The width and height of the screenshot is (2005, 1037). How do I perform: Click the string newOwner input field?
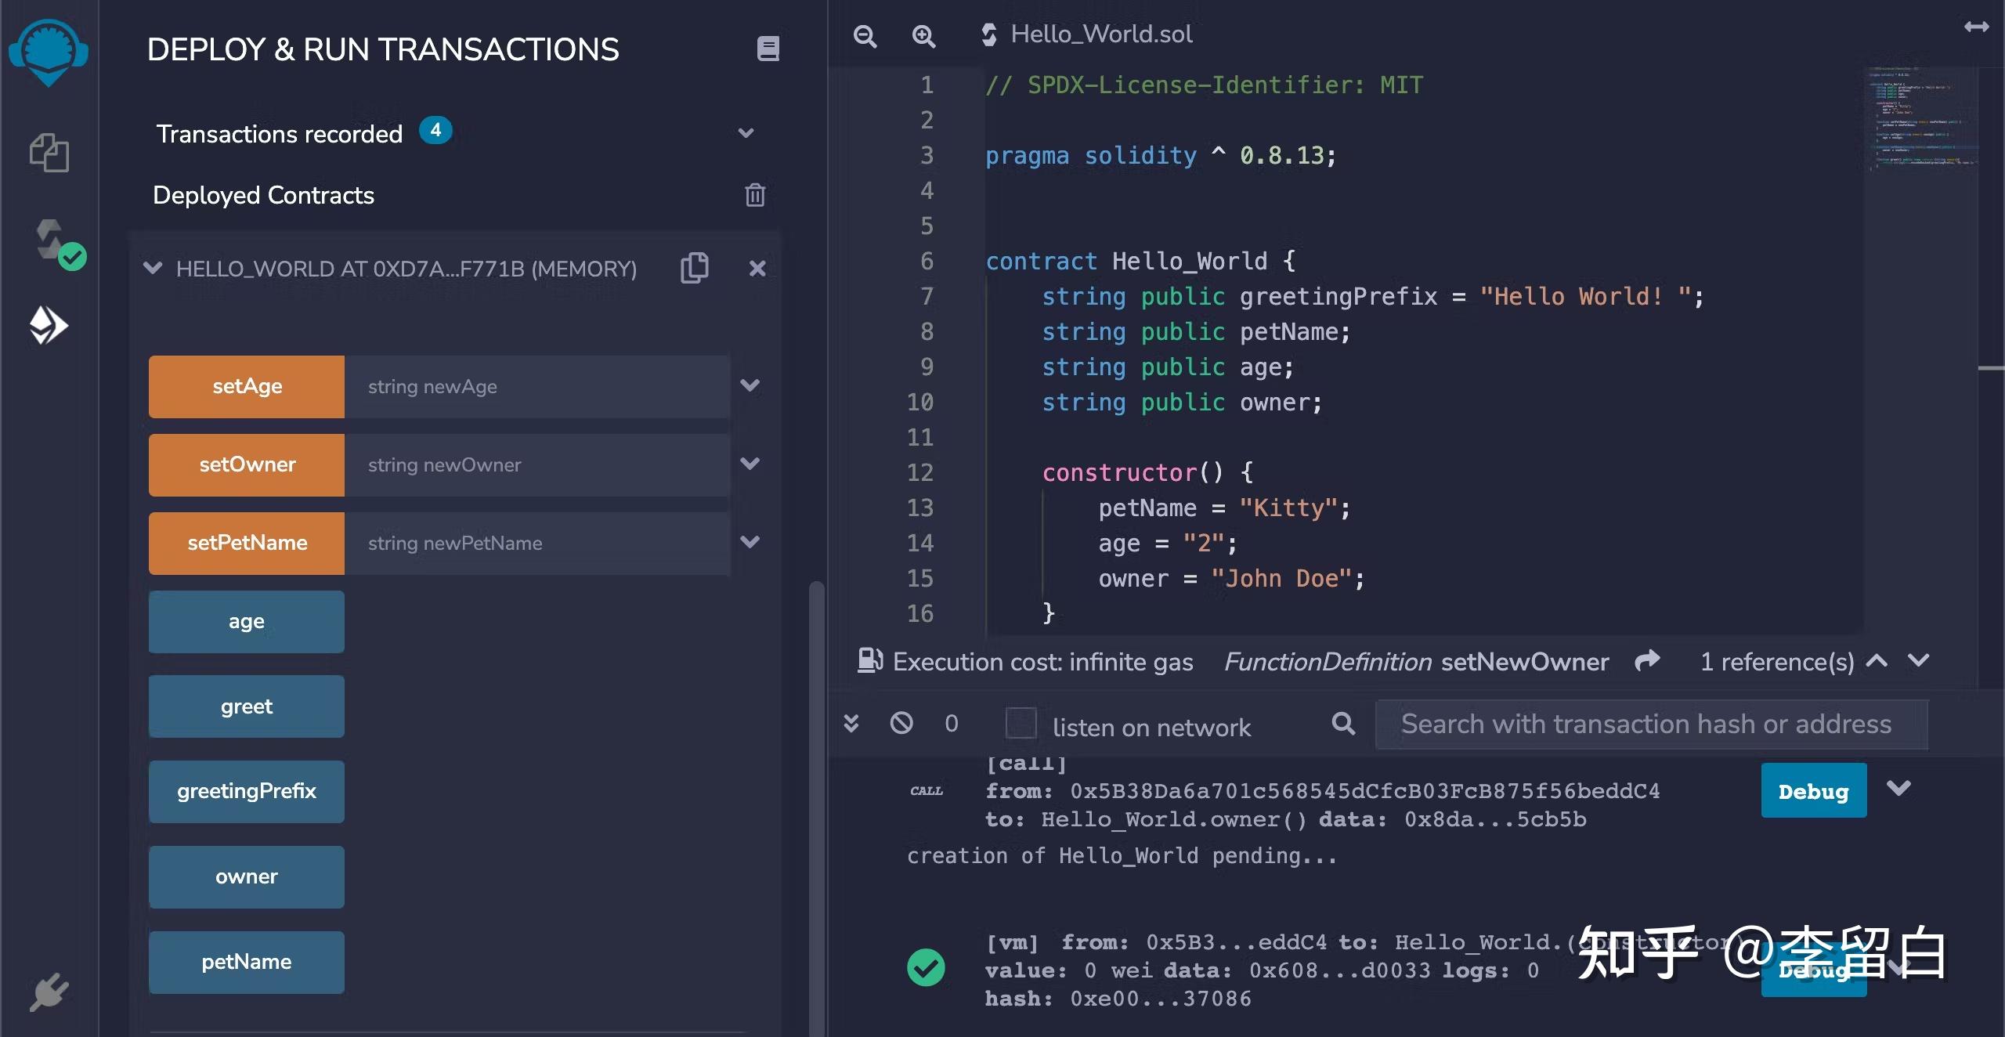pos(537,464)
